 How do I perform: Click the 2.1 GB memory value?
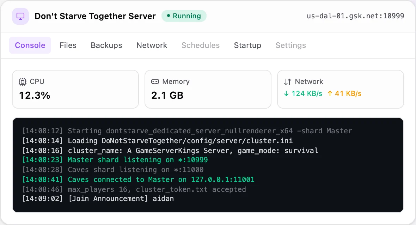click(167, 95)
